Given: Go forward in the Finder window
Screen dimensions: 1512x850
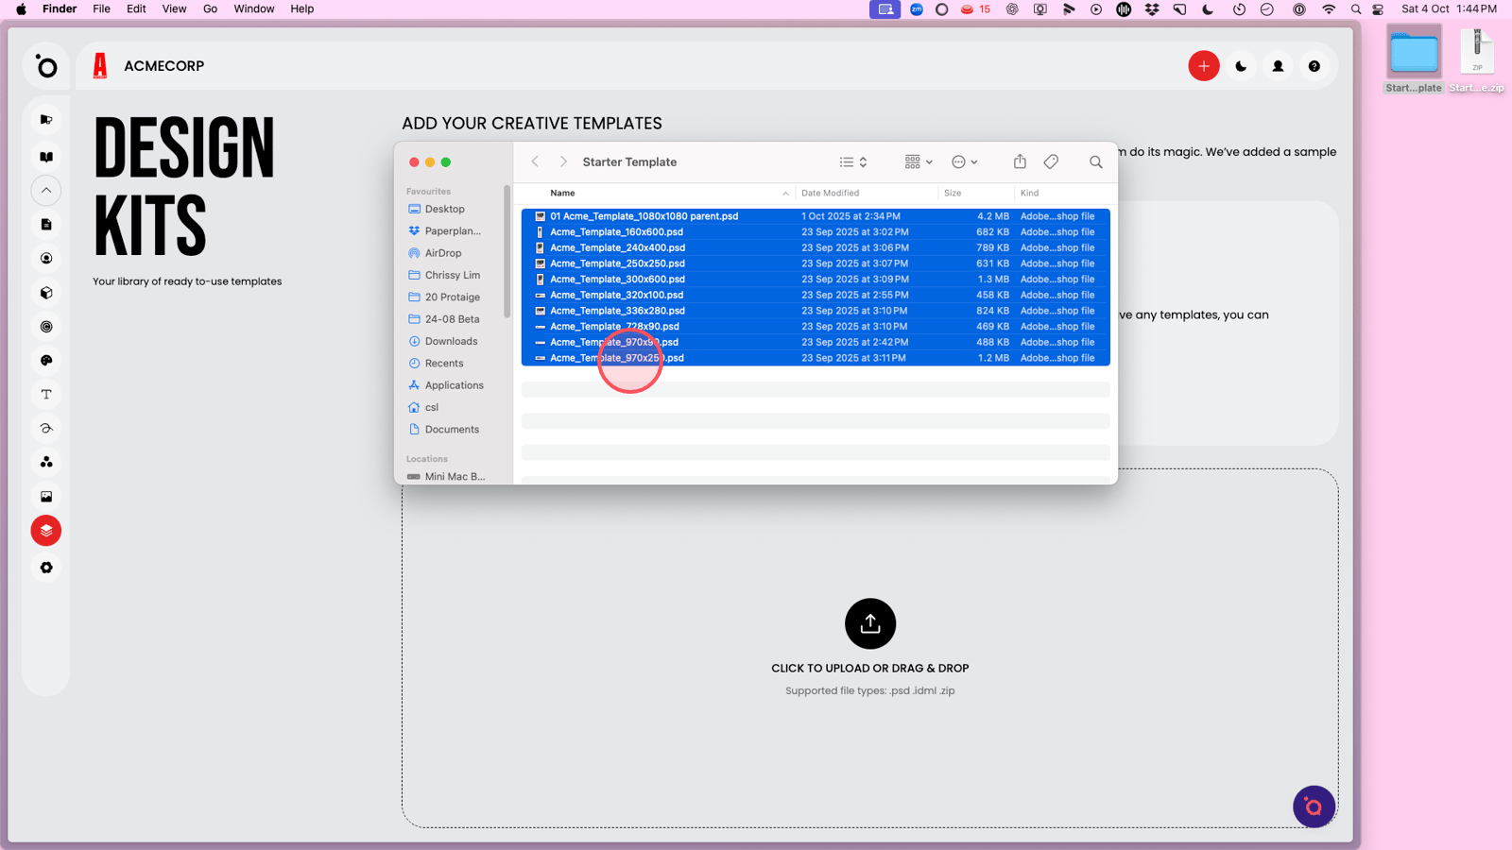Looking at the screenshot, I should pyautogui.click(x=563, y=161).
